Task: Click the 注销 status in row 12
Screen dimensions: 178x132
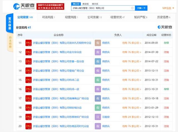Action: tap(166, 52)
